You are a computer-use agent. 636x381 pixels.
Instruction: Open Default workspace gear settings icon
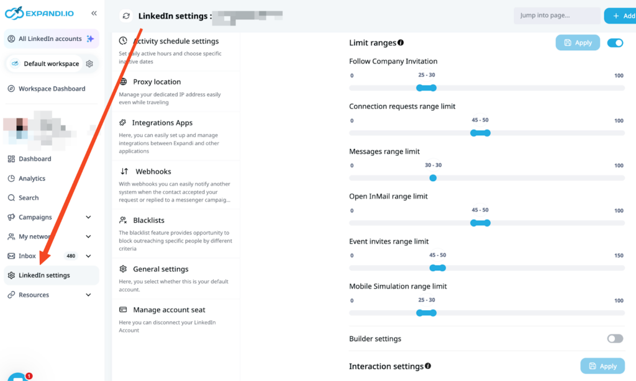[89, 63]
